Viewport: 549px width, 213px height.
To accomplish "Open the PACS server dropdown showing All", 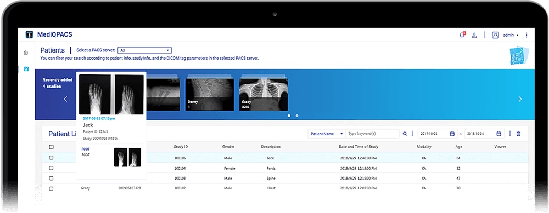I will [x=144, y=50].
